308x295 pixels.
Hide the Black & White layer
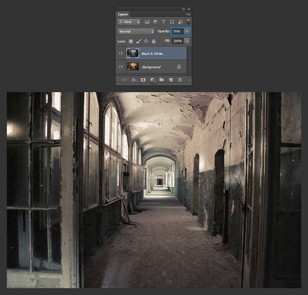coord(121,53)
